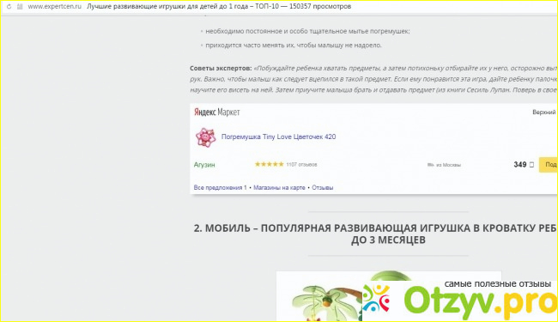Click the browser reload icon

pyautogui.click(x=9, y=6)
